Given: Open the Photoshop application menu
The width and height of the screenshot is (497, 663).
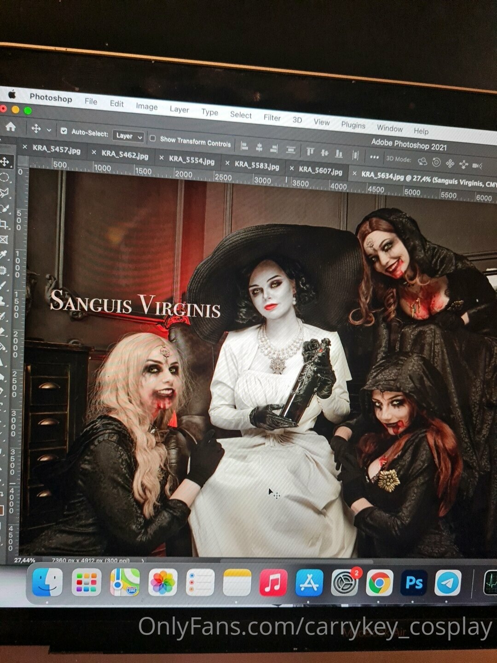Looking at the screenshot, I should click(x=51, y=98).
